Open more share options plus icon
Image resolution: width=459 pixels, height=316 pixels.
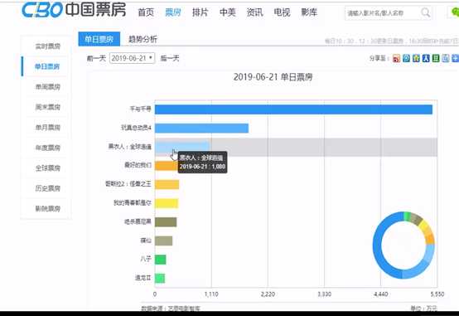coord(455,58)
